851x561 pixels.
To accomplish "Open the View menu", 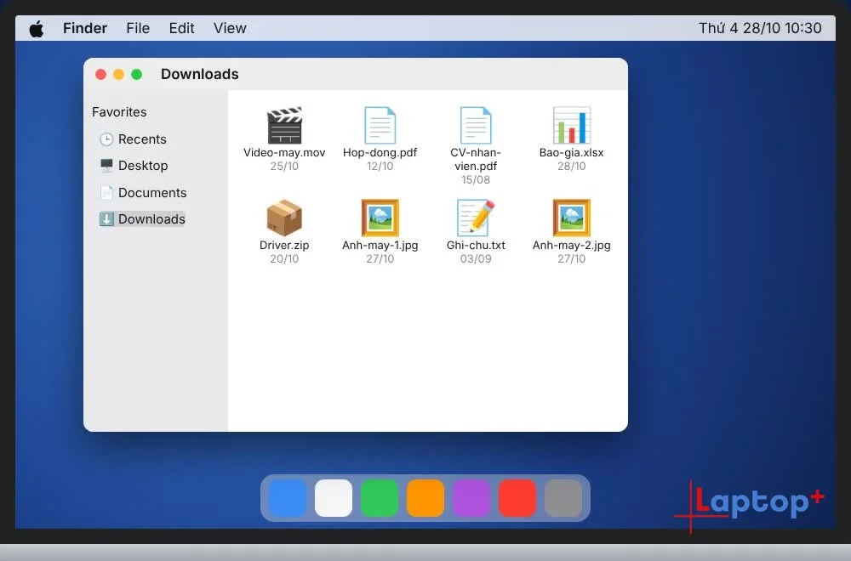I will coord(230,28).
